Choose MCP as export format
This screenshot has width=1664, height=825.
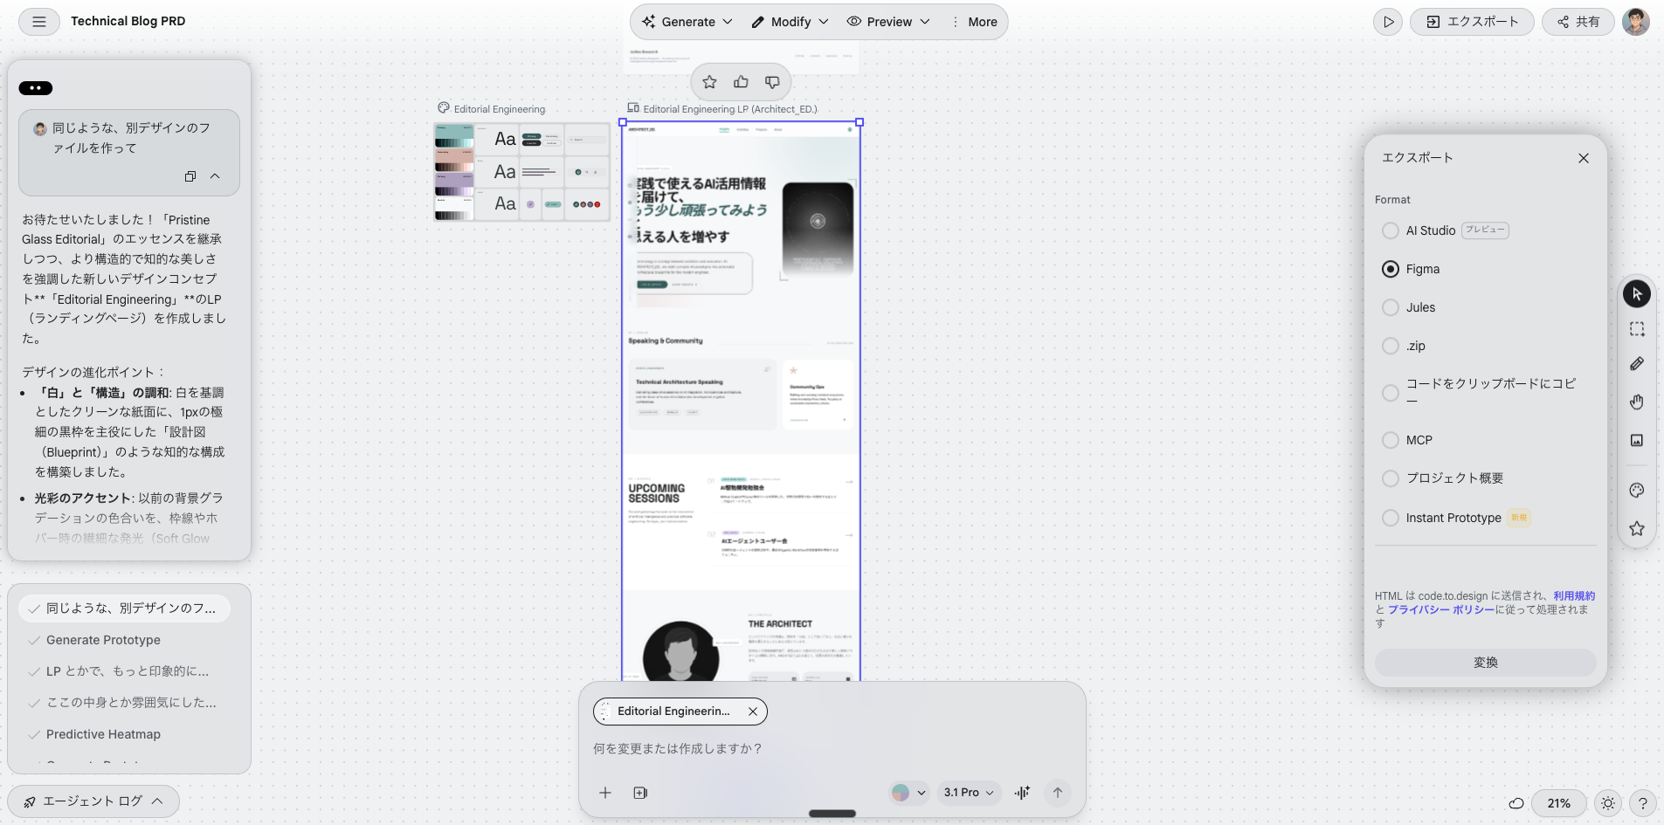click(1391, 441)
